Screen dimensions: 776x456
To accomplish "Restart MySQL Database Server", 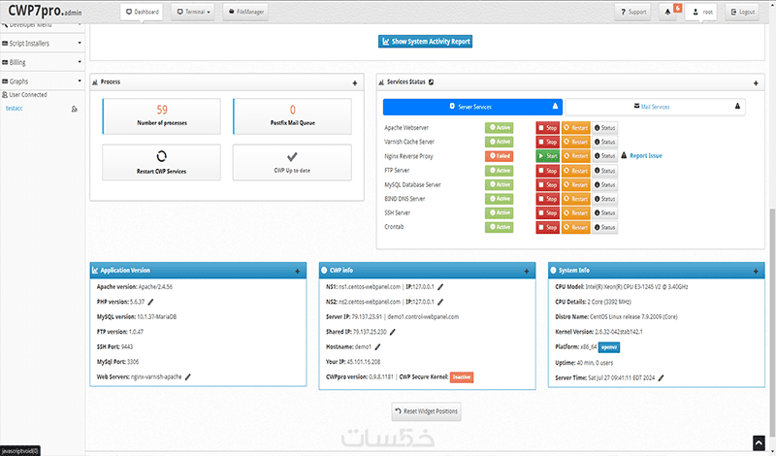I will [575, 184].
